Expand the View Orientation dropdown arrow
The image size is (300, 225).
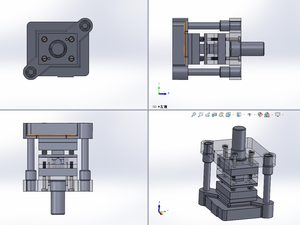pyautogui.click(x=233, y=115)
